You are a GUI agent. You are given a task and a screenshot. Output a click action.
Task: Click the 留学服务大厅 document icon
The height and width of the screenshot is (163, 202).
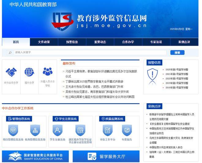(x=92, y=156)
